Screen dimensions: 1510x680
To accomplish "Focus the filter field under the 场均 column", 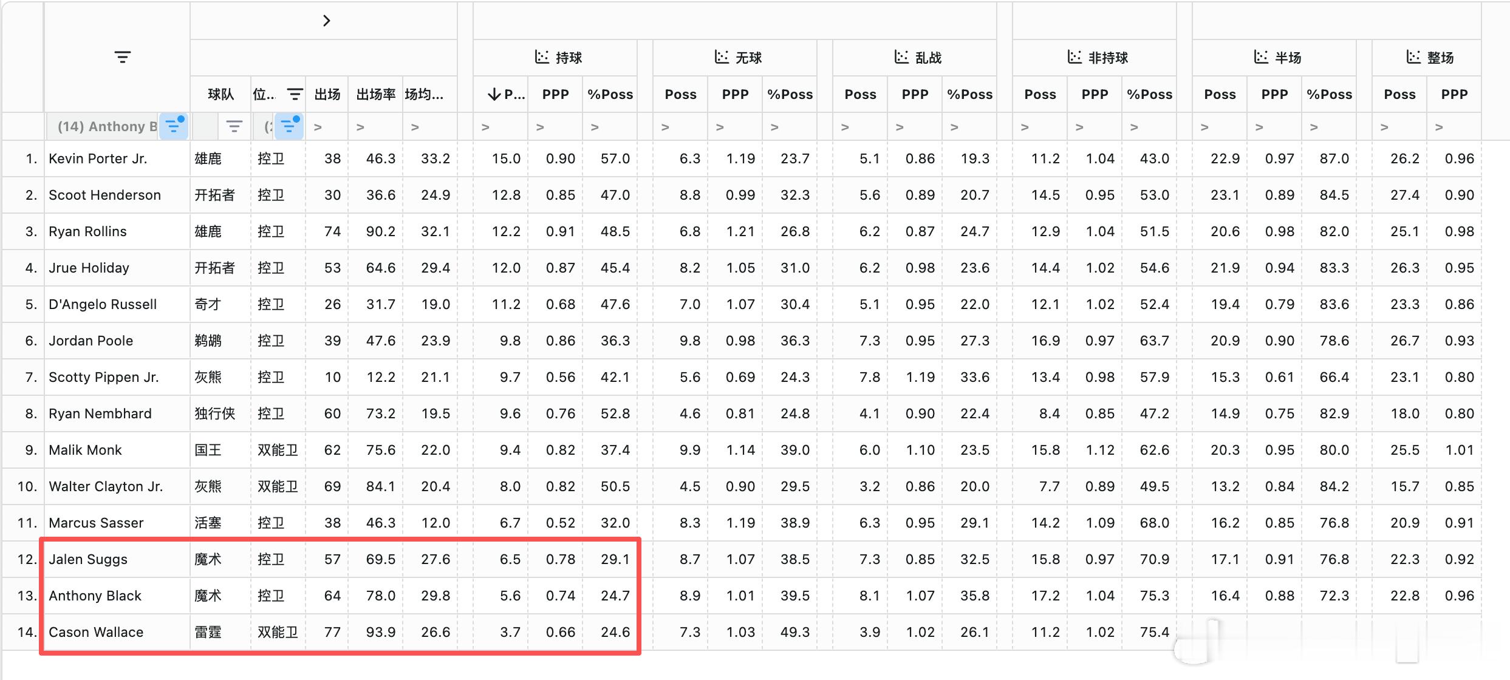I will tap(431, 127).
